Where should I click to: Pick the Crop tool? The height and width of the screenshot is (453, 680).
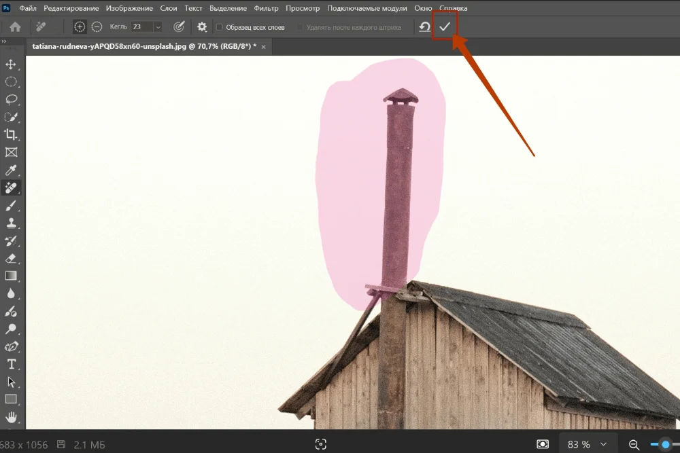coord(11,134)
